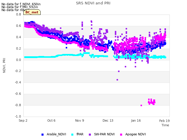
Task: Click the magenta Apogee NDVI legend swatch
Action: pyautogui.click(x=121, y=134)
